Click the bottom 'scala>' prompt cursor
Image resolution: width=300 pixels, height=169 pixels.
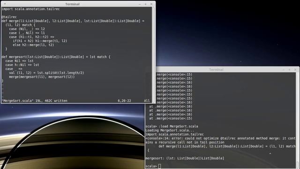click(159, 166)
